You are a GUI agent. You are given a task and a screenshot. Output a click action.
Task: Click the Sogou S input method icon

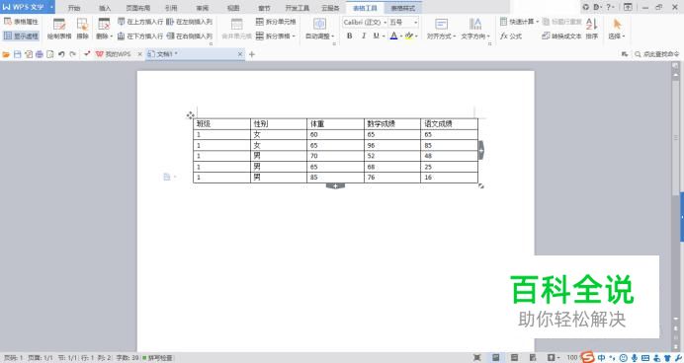[587, 357]
